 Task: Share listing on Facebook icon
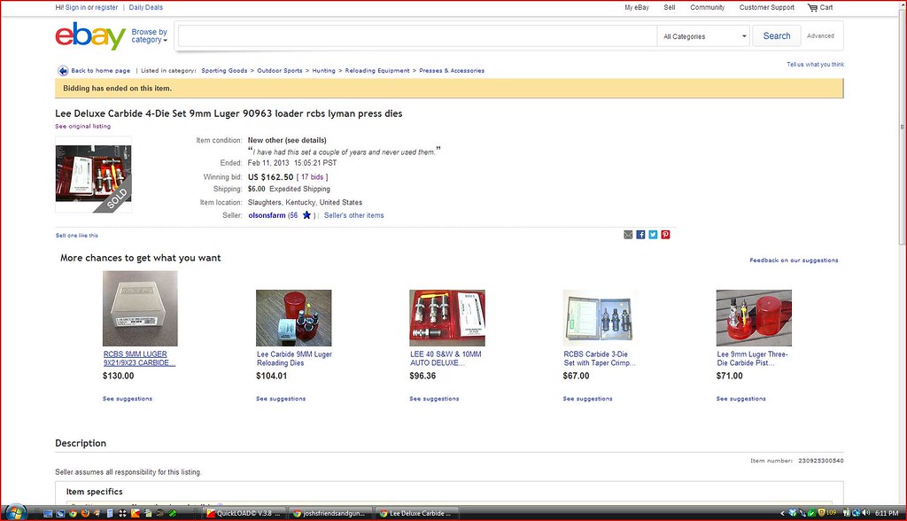pyautogui.click(x=640, y=235)
